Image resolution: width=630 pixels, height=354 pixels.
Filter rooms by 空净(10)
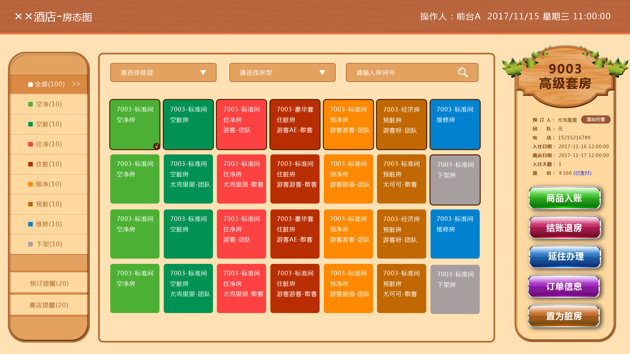[x=49, y=104]
